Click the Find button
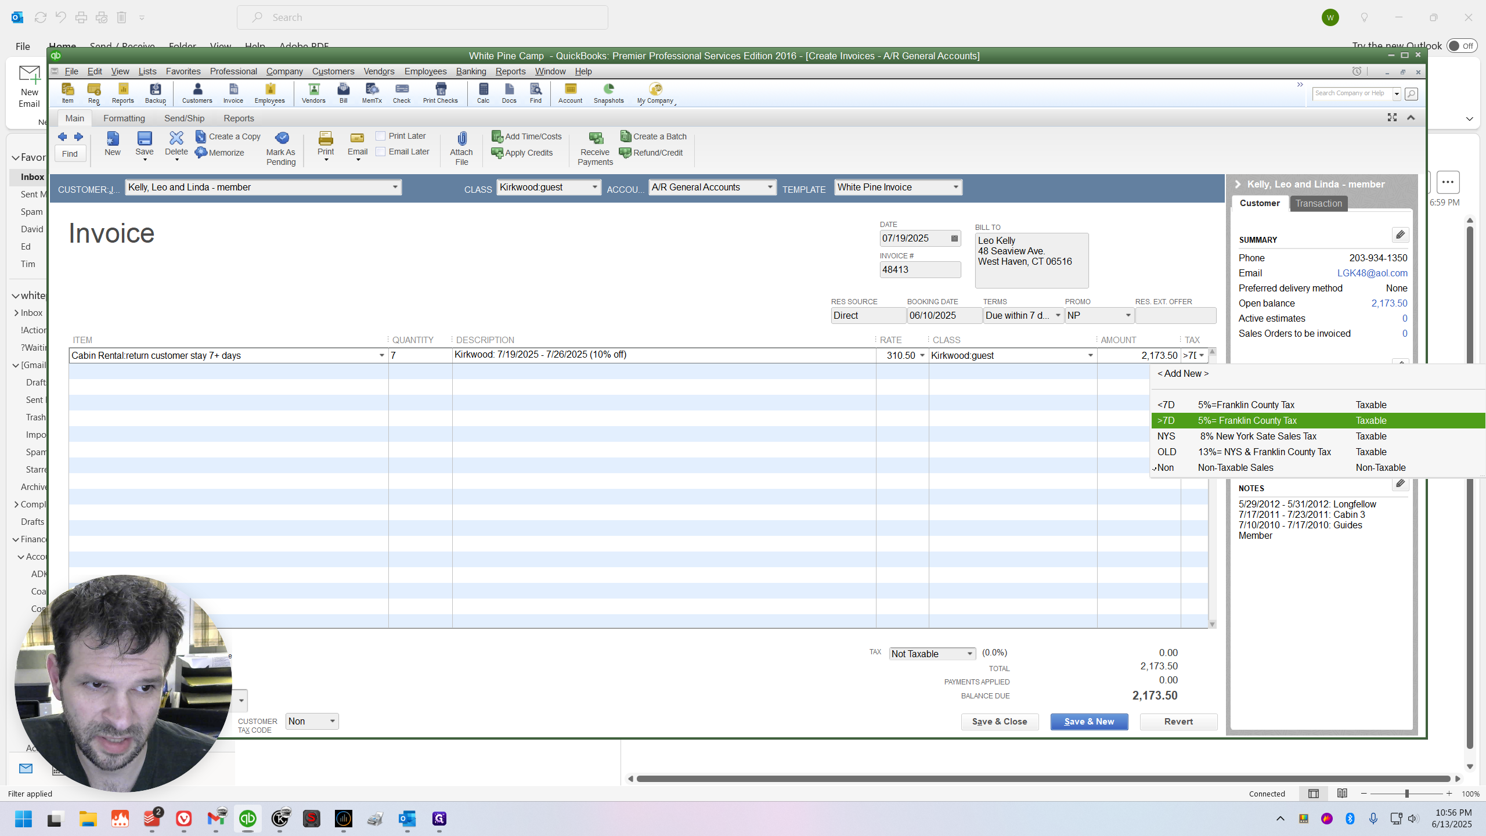The width and height of the screenshot is (1486, 836). [x=70, y=154]
